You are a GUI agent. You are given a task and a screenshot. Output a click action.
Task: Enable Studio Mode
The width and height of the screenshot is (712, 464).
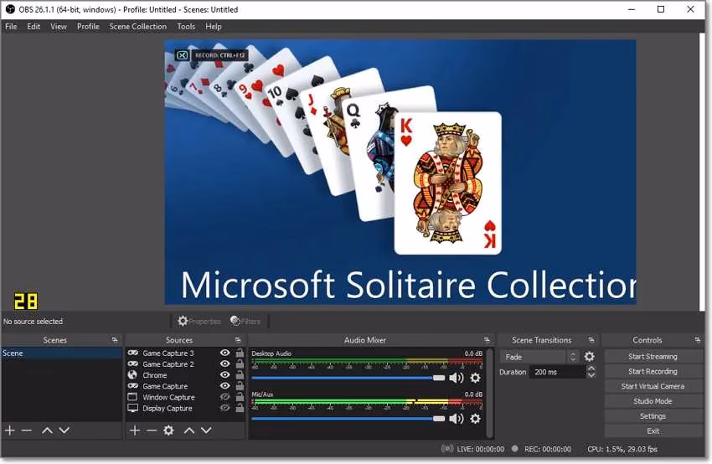click(653, 401)
